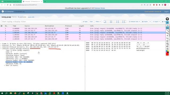
Task: Click the trash can clear-annotations icon
Action: point(167,41)
